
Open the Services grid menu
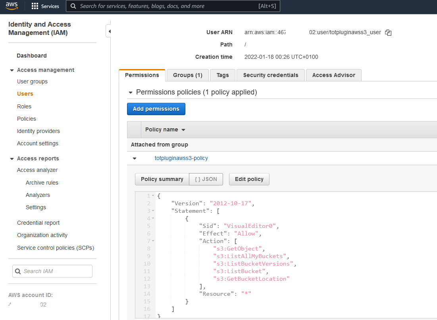(x=45, y=6)
